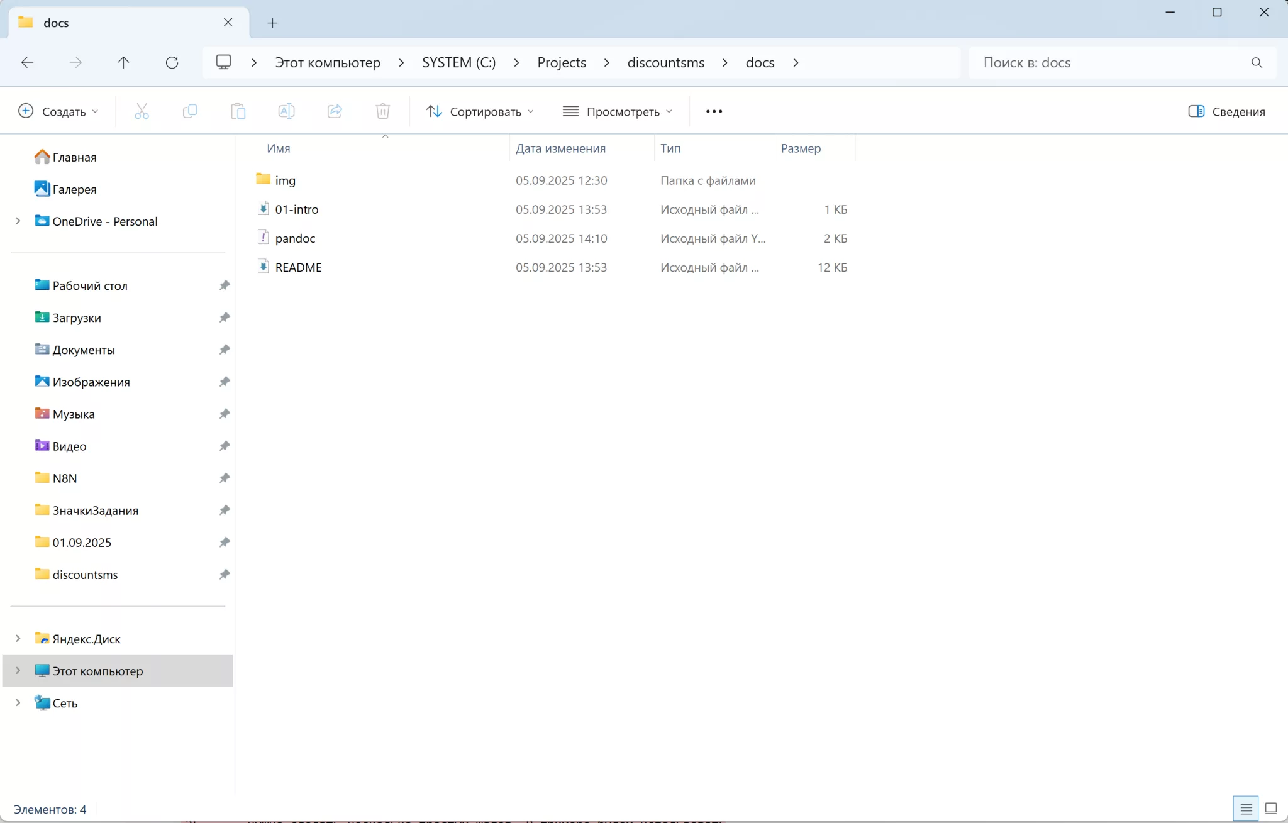Switch to details list view in status bar
Screen dimensions: 1288x823
(1246, 809)
